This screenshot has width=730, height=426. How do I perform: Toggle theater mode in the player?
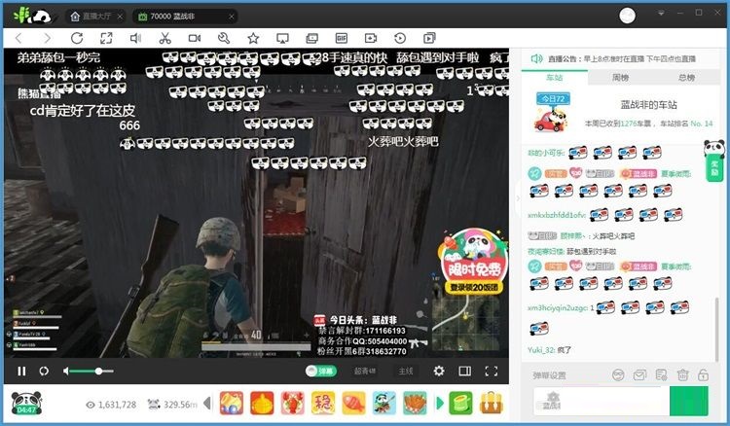(x=465, y=371)
